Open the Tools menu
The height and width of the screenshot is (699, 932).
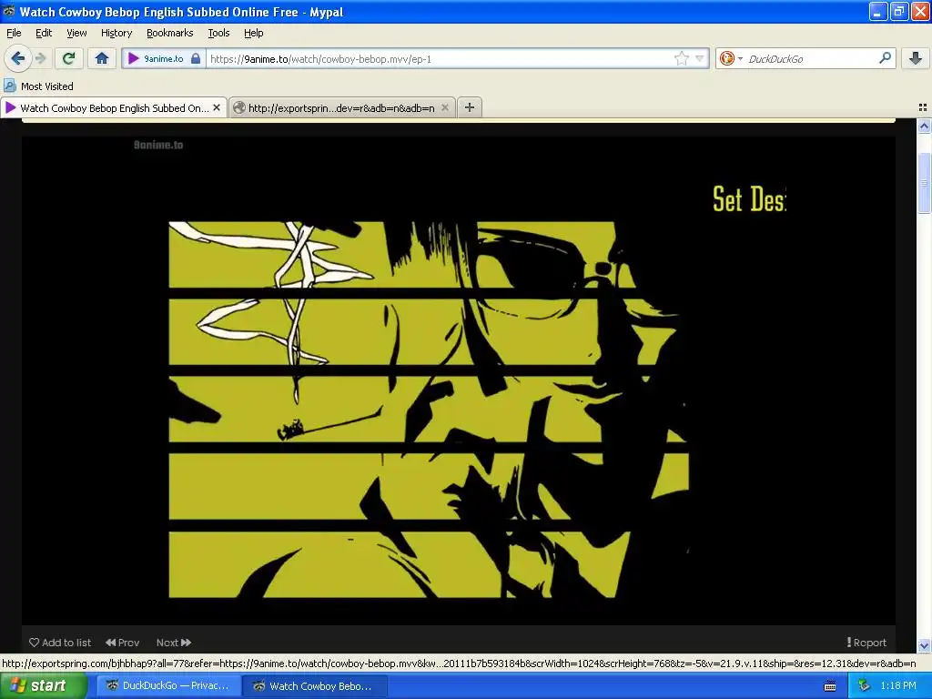[x=218, y=33]
